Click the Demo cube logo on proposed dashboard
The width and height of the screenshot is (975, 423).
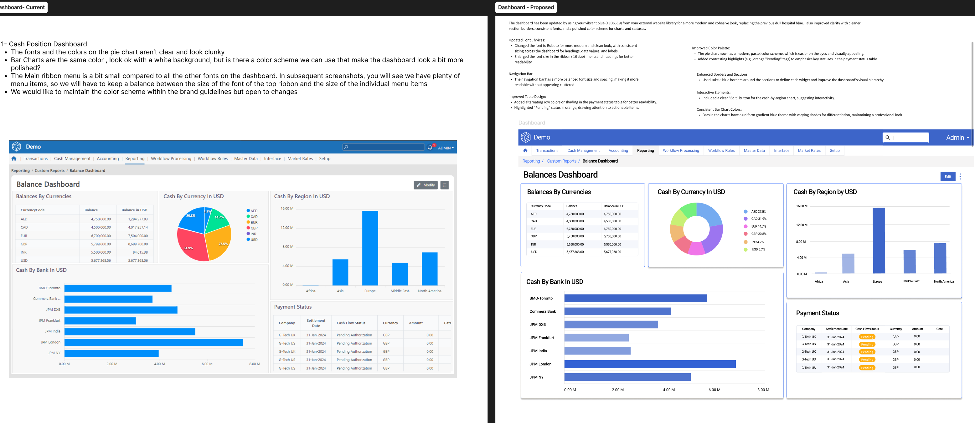click(526, 137)
